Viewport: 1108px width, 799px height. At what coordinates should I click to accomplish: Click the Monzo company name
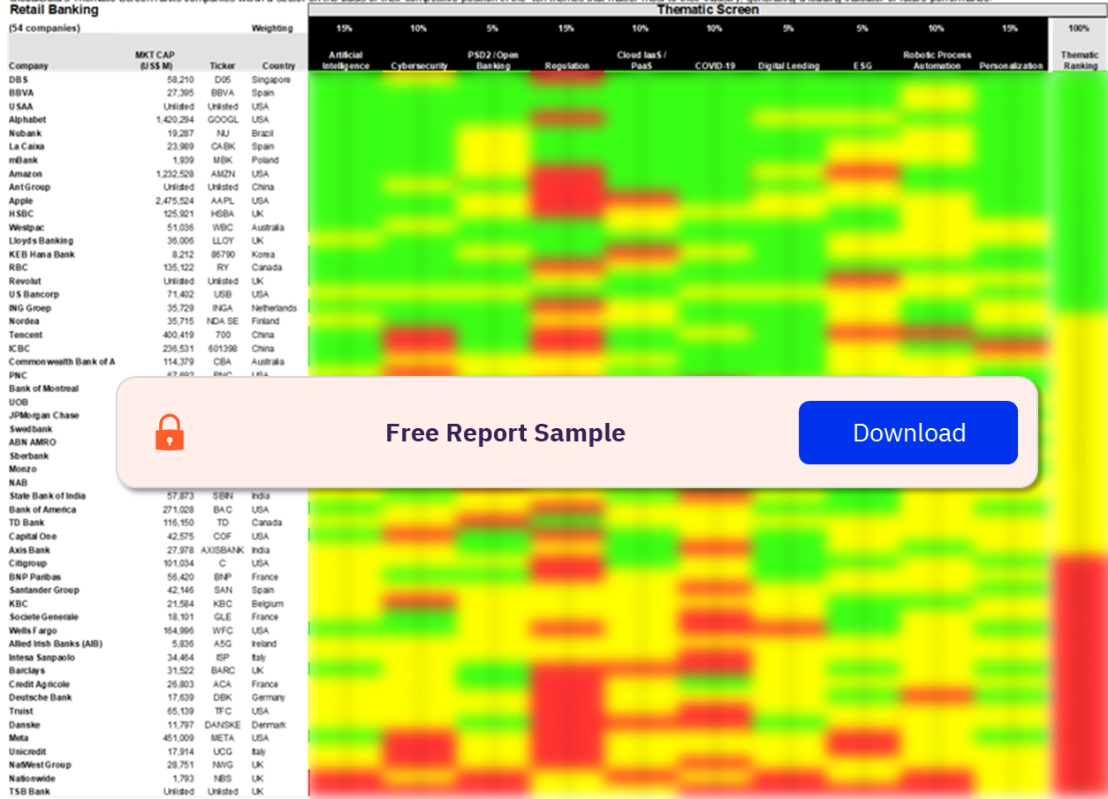point(22,470)
